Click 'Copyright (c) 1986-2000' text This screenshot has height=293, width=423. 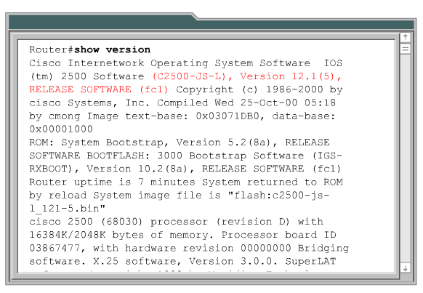[x=249, y=89]
